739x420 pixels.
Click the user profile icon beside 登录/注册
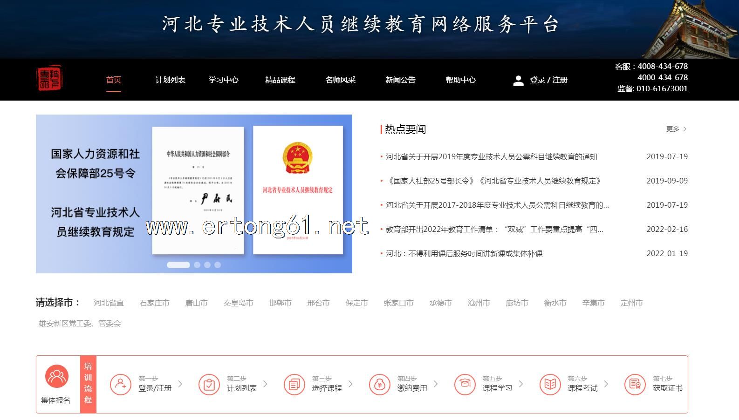point(518,81)
